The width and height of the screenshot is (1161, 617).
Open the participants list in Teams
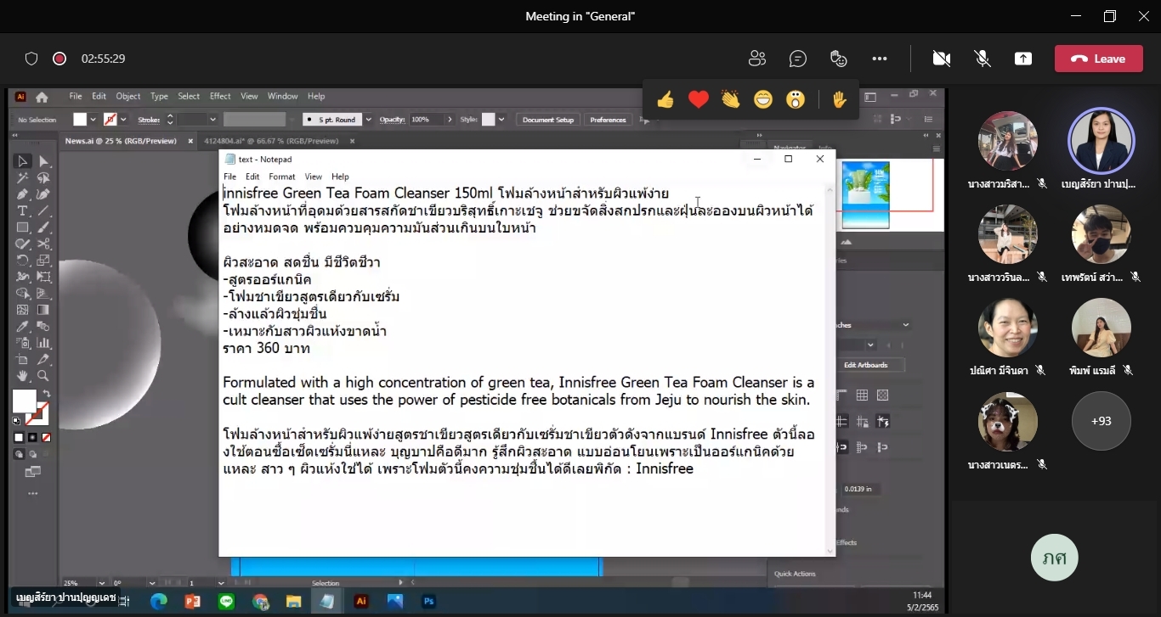tap(756, 59)
